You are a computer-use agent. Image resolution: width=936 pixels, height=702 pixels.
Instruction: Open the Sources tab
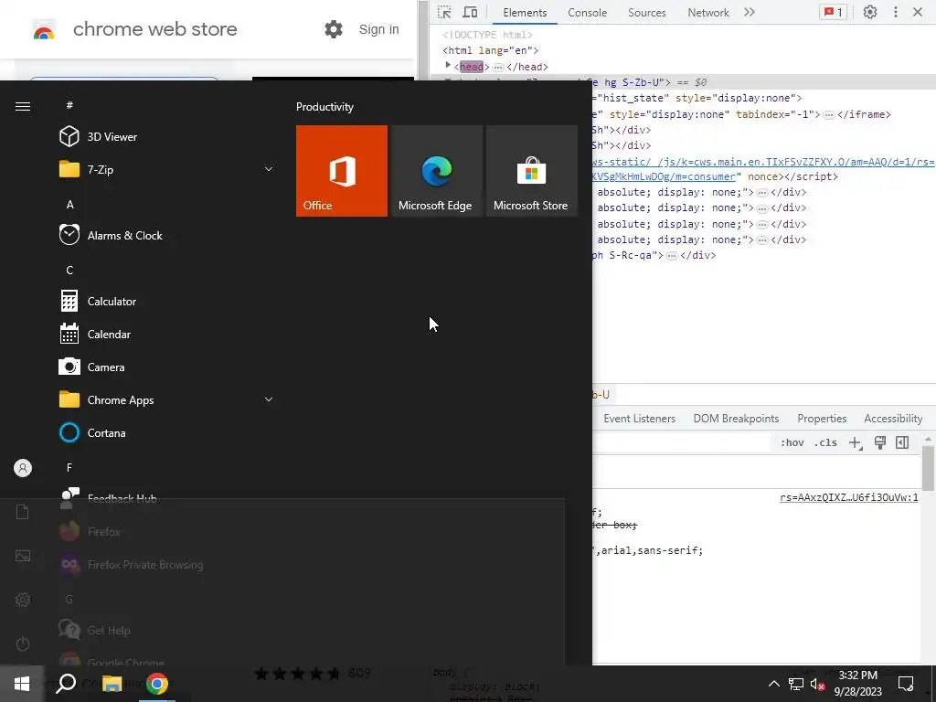(x=646, y=13)
